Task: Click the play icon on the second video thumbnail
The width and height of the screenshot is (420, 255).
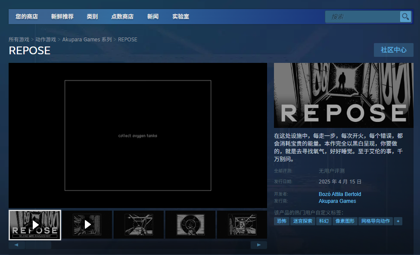Action: tap(87, 224)
